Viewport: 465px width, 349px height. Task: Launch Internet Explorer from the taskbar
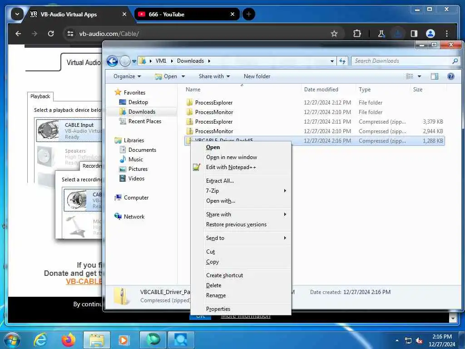click(x=40, y=340)
